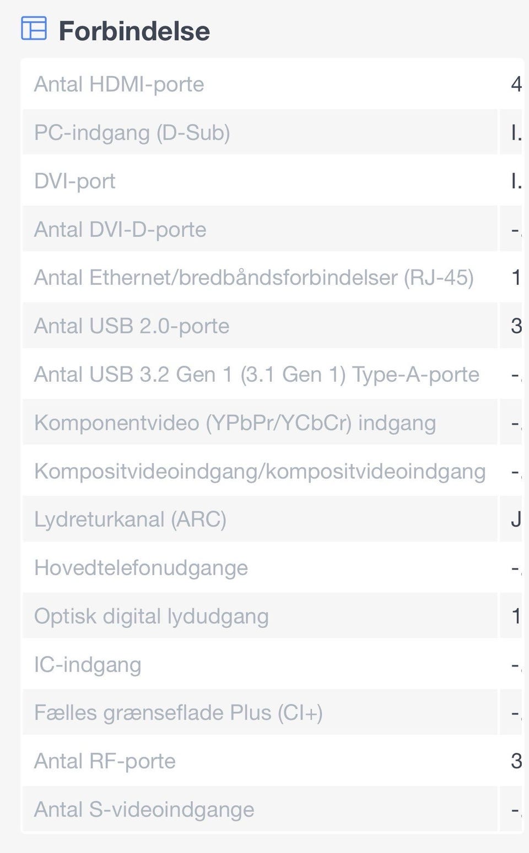Click the Lydreturkanal (ARC) label

(x=130, y=520)
